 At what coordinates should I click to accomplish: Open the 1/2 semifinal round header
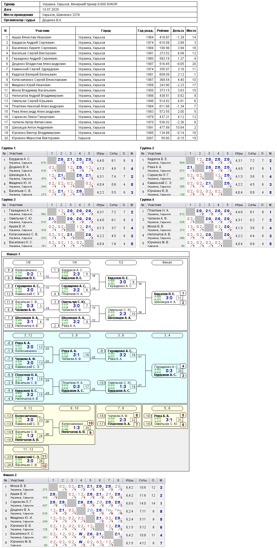(x=121, y=262)
